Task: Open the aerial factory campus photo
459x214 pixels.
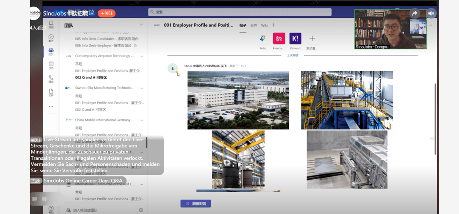Action: click(238, 100)
